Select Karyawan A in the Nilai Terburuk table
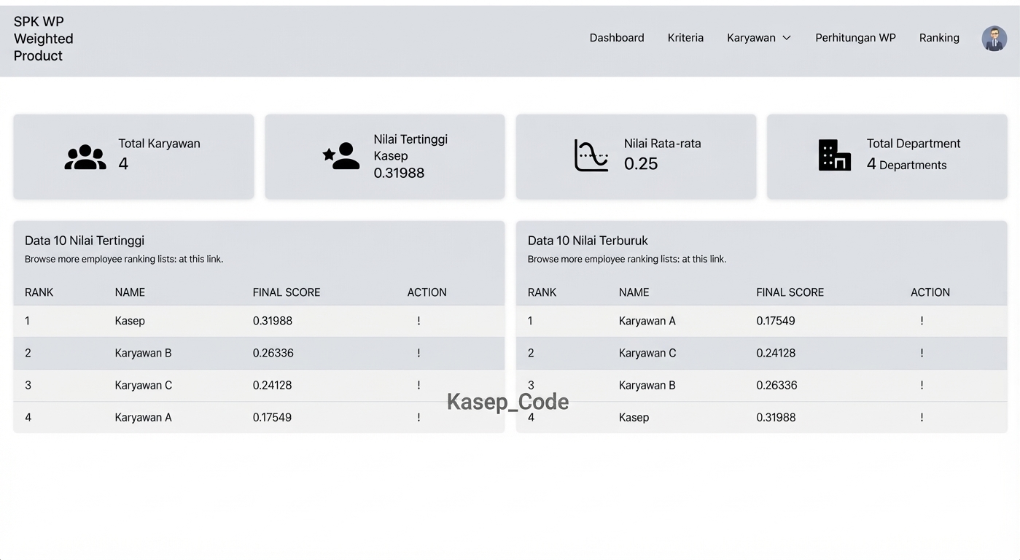The image size is (1020, 560). click(647, 321)
